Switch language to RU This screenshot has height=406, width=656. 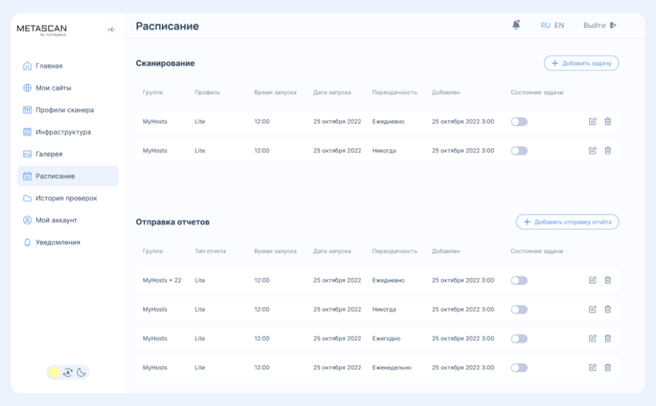click(x=545, y=25)
